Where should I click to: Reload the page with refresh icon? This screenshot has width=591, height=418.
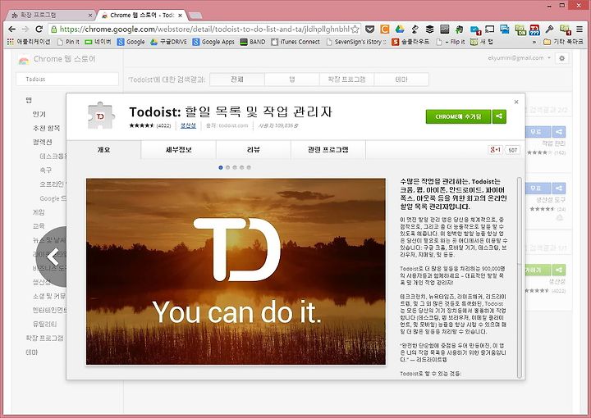point(39,29)
